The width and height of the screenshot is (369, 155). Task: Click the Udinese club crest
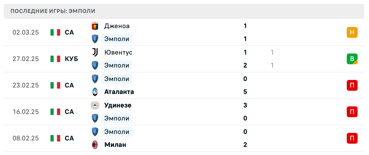pos(95,105)
